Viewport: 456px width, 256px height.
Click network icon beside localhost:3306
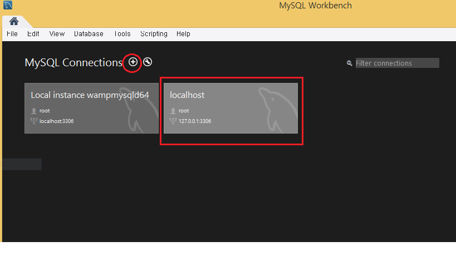point(34,121)
